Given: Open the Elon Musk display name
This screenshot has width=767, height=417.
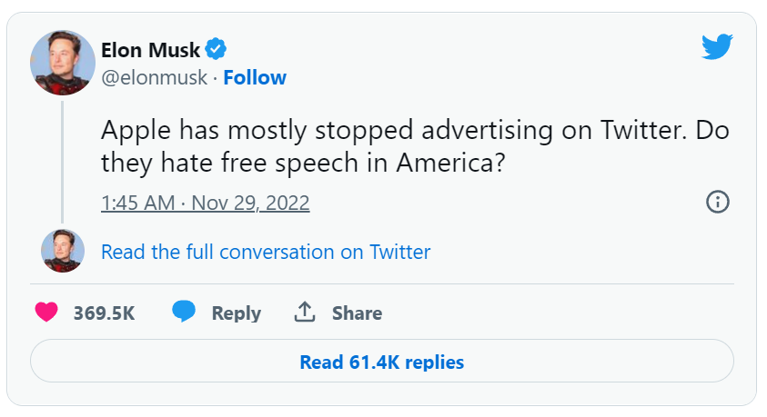Looking at the screenshot, I should click(150, 49).
